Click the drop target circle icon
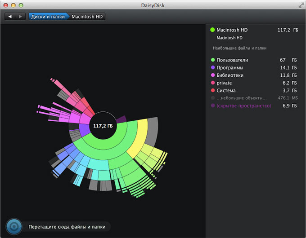 14,227
